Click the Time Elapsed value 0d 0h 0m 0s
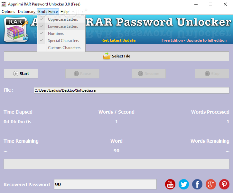This screenshot has width=233, height=193. pyautogui.click(x=17, y=122)
